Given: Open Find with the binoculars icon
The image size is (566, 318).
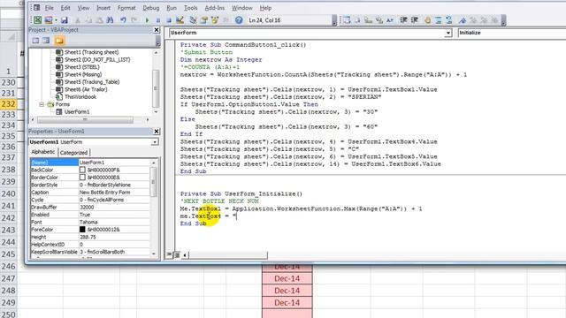Looking at the screenshot, I should (110, 20).
